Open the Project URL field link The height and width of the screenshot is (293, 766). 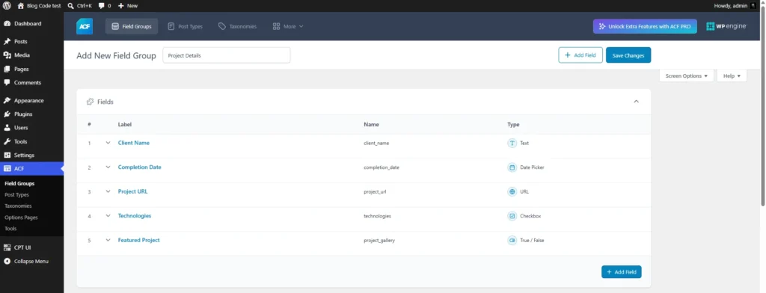coord(133,191)
